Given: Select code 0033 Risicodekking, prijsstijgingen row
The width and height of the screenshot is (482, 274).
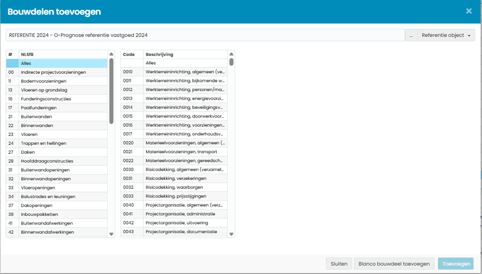Looking at the screenshot, I should pyautogui.click(x=174, y=197).
